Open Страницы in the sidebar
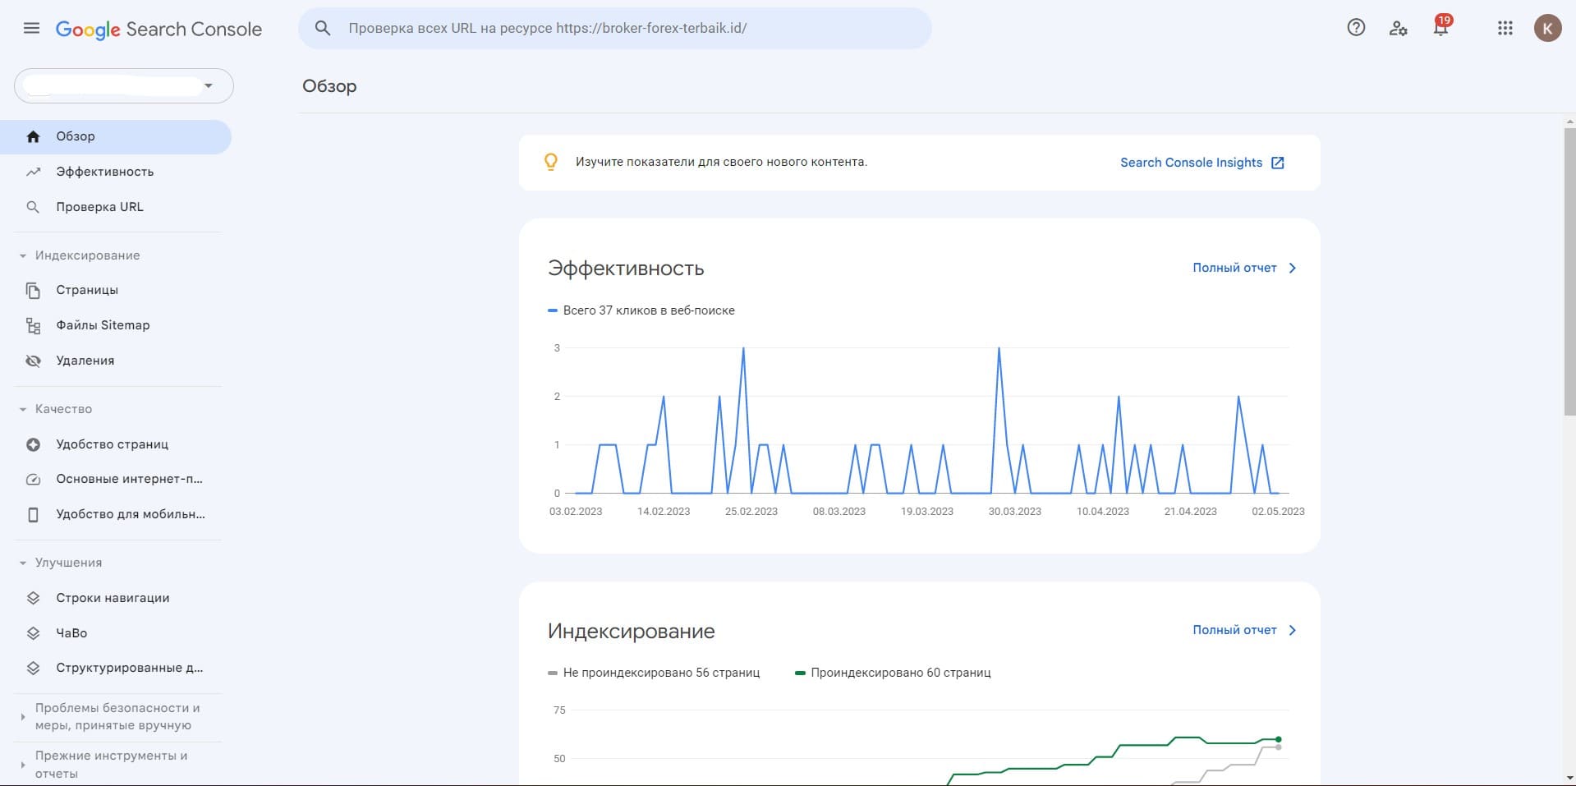 tap(116, 290)
